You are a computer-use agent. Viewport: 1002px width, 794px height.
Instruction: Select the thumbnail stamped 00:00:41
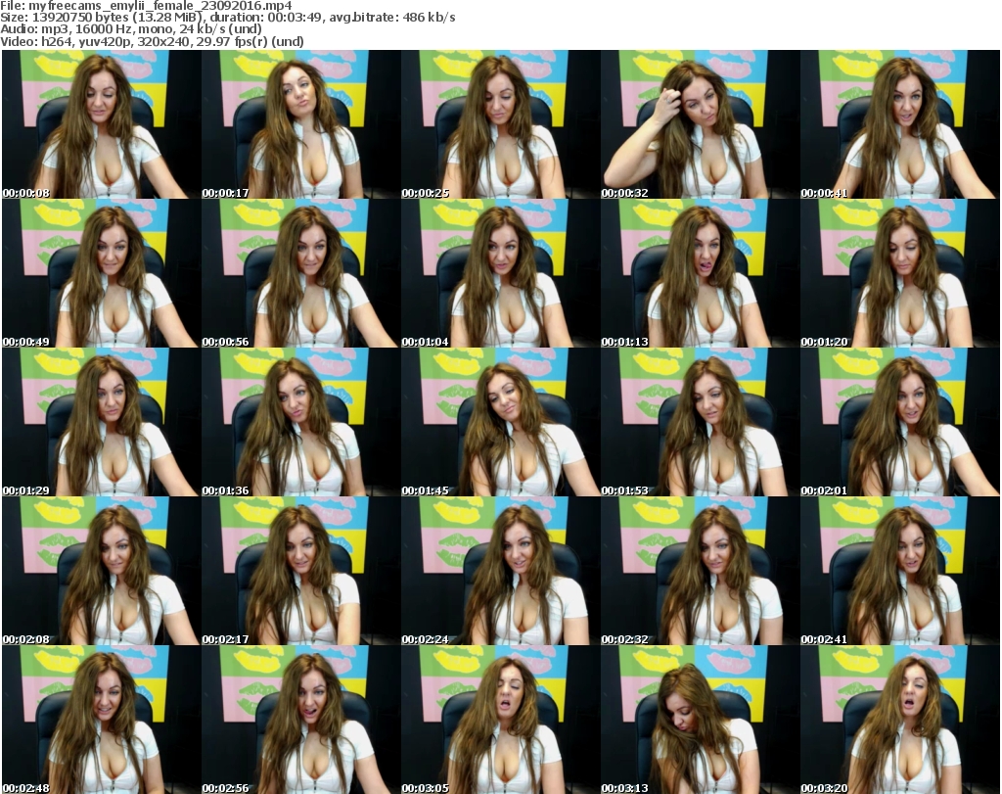click(x=900, y=124)
